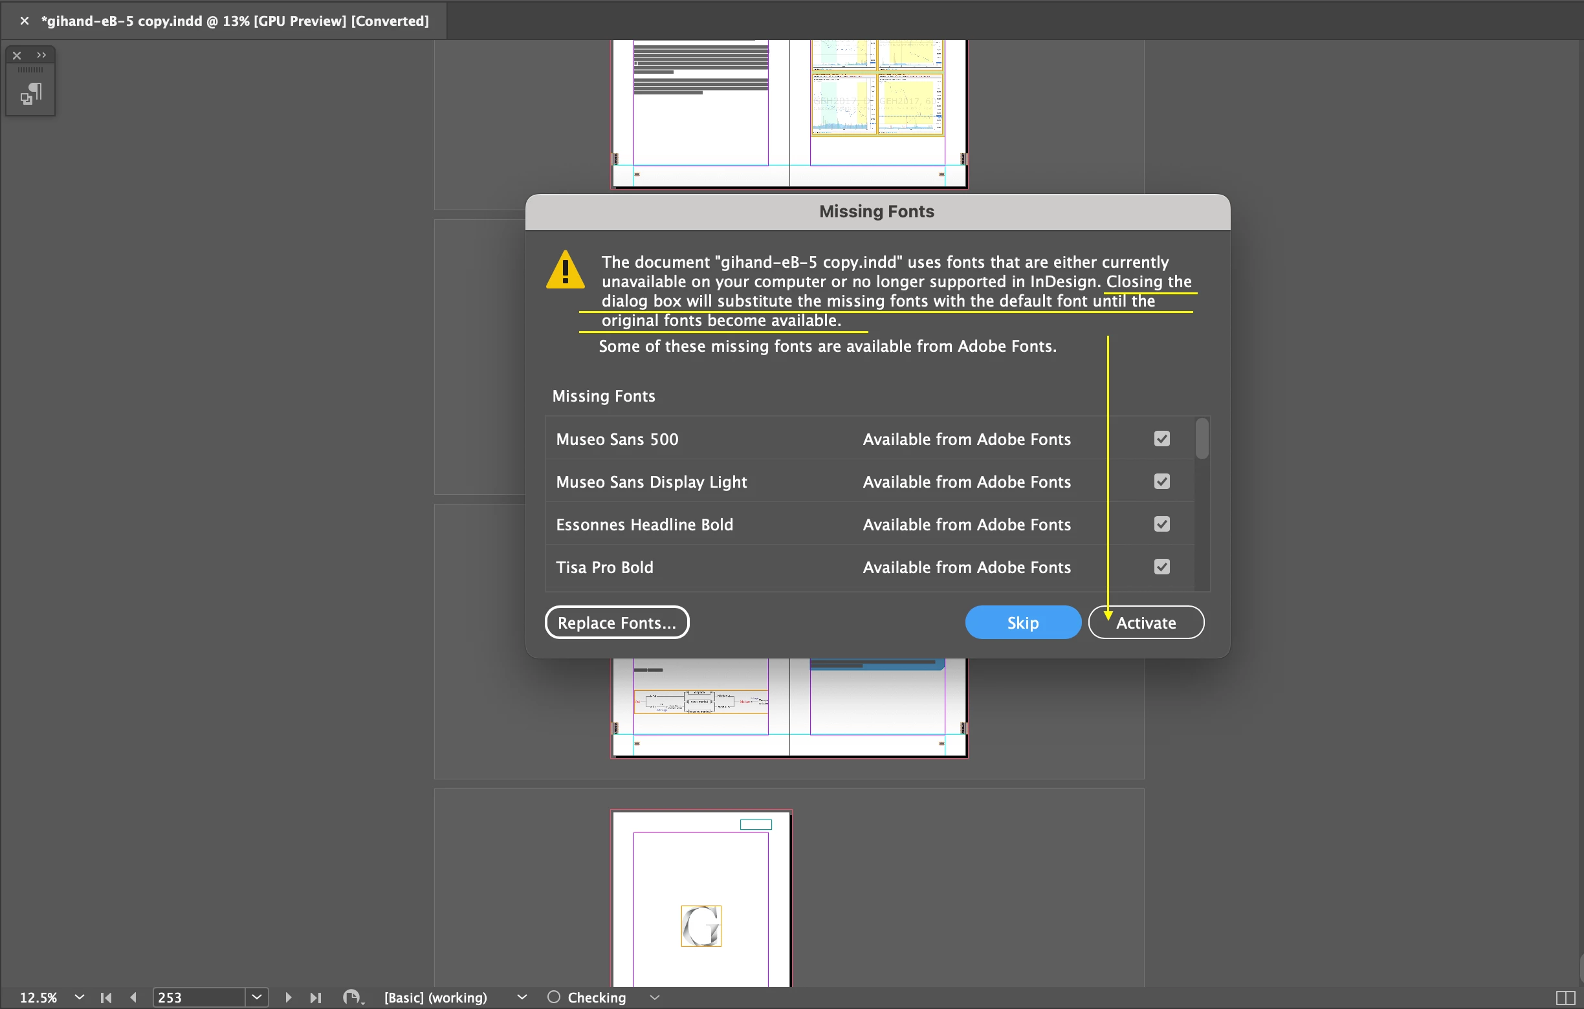Click the preflight status circle indicator
The width and height of the screenshot is (1584, 1009).
(x=554, y=997)
